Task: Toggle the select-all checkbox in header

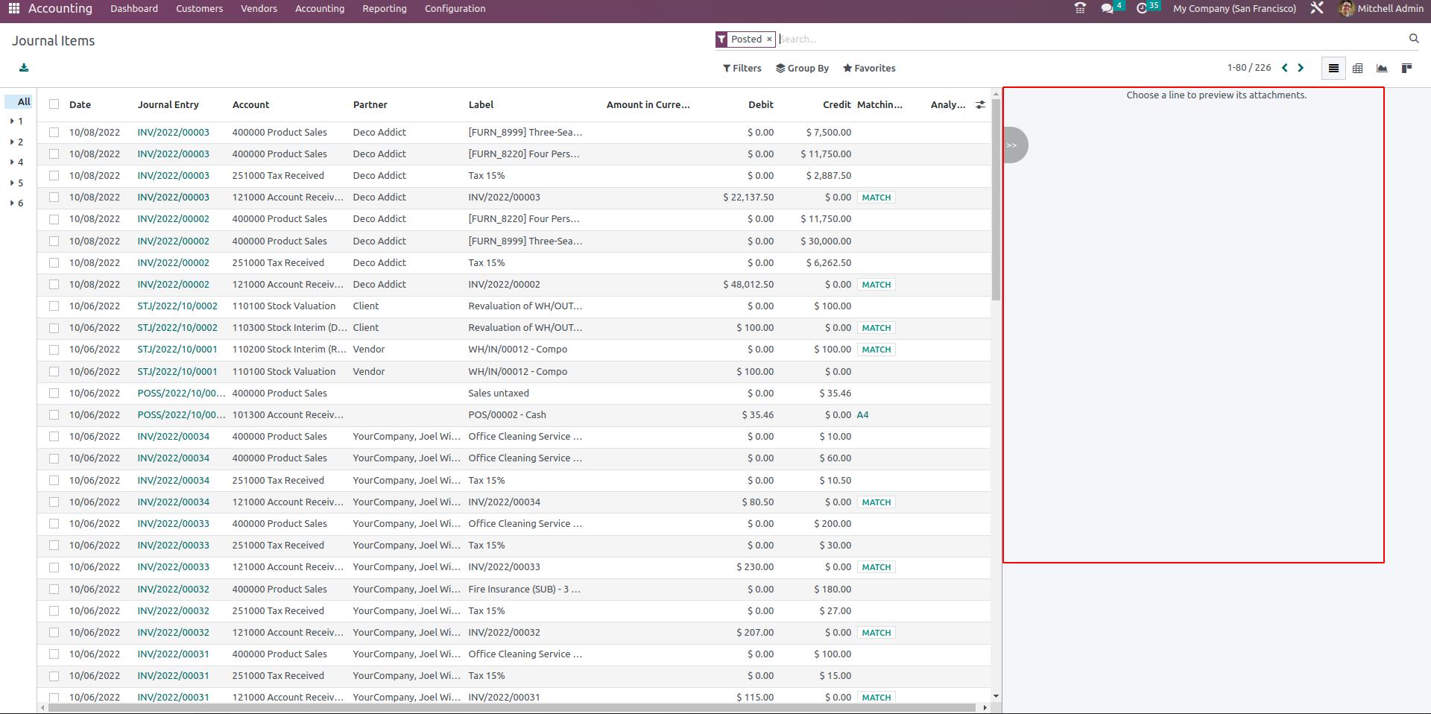Action: [x=54, y=104]
